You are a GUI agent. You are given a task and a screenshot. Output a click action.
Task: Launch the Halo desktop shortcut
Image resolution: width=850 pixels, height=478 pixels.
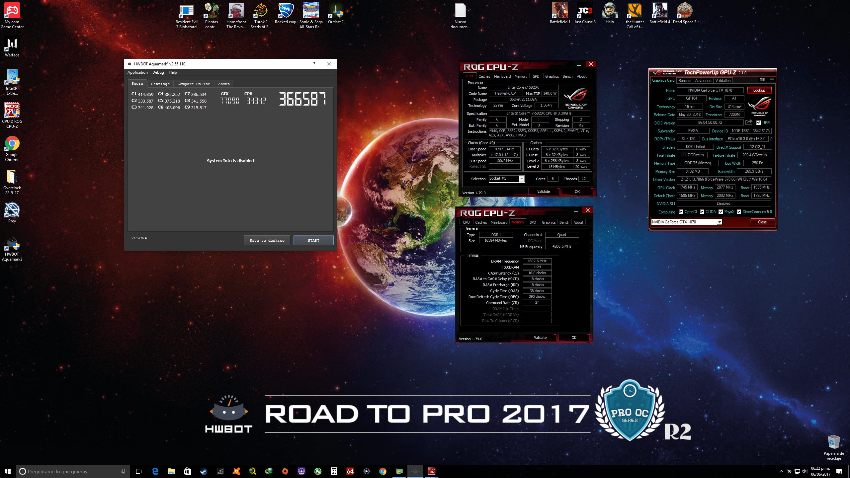coord(610,13)
